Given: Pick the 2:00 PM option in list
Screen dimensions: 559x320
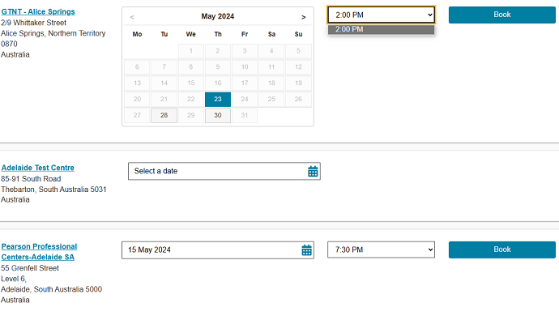Looking at the screenshot, I should pos(381,30).
